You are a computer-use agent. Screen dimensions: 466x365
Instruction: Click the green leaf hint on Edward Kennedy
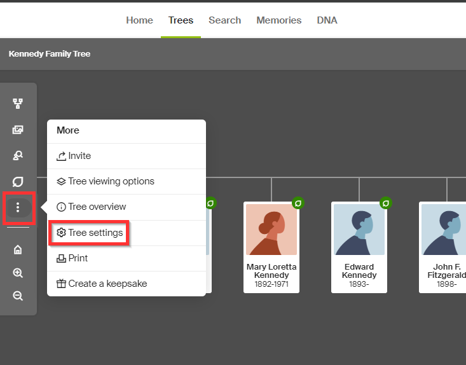coord(385,203)
